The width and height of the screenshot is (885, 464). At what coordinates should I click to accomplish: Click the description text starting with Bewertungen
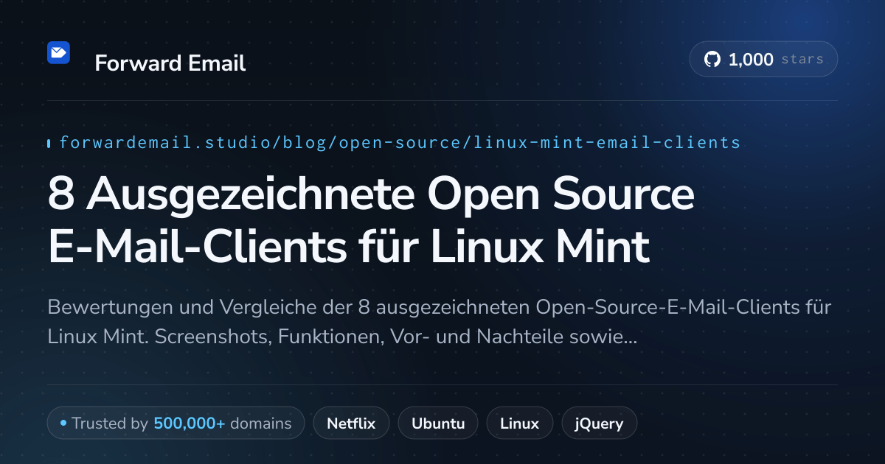coord(440,322)
